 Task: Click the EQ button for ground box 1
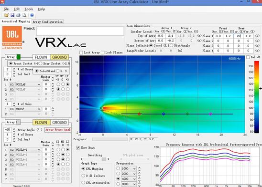click(11, 84)
